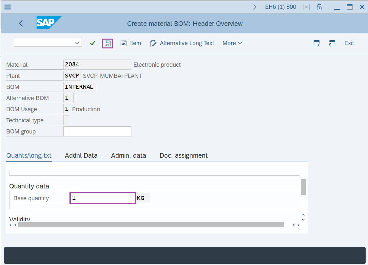Viewport: 368px width, 265px height.
Task: Click the session lock icon in title bar
Action: pyautogui.click(x=319, y=7)
